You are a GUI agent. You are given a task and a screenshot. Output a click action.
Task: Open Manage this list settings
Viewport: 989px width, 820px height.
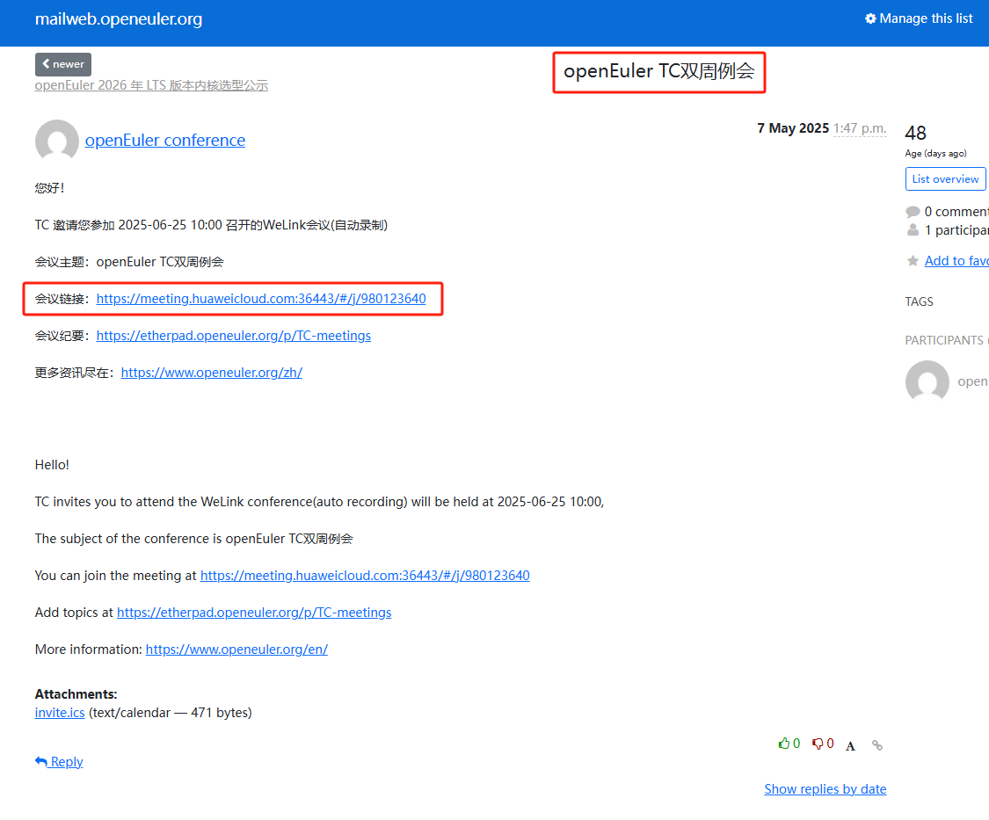(x=919, y=18)
